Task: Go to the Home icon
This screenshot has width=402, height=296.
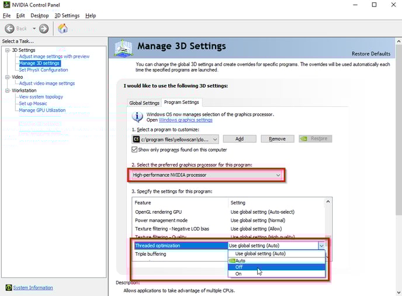Action: (x=63, y=29)
